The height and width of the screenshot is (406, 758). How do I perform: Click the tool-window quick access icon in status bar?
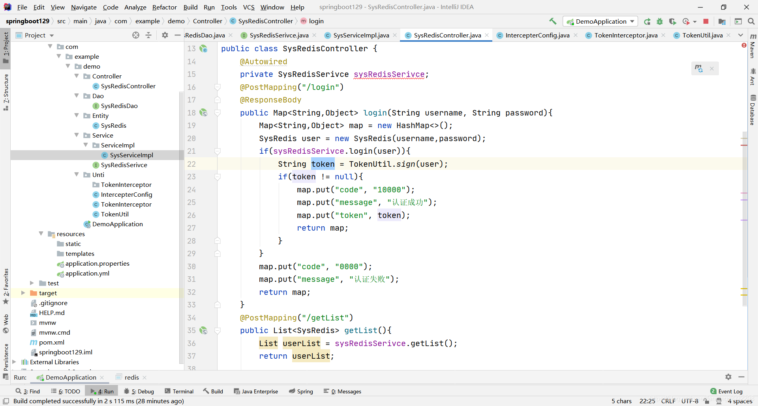pos(6,401)
